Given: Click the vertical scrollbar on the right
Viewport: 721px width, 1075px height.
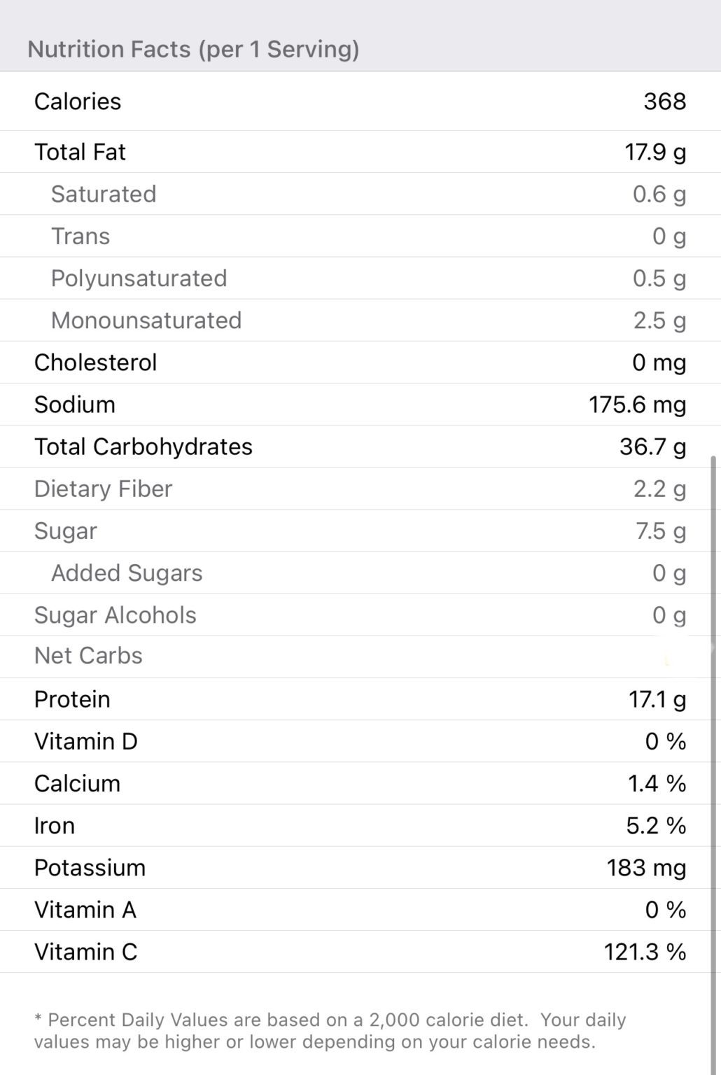Looking at the screenshot, I should pyautogui.click(x=713, y=700).
